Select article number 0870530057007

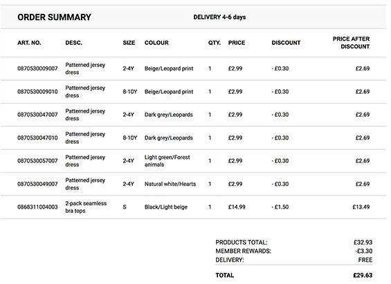tap(37, 161)
